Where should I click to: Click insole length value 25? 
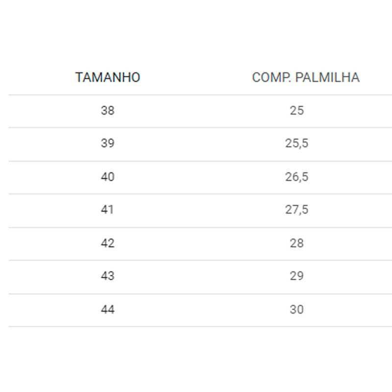(x=297, y=111)
